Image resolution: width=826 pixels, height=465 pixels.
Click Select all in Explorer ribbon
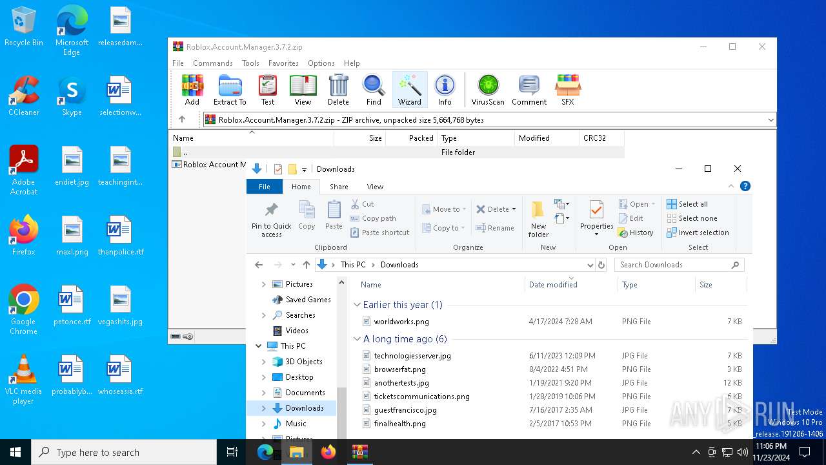coord(687,204)
